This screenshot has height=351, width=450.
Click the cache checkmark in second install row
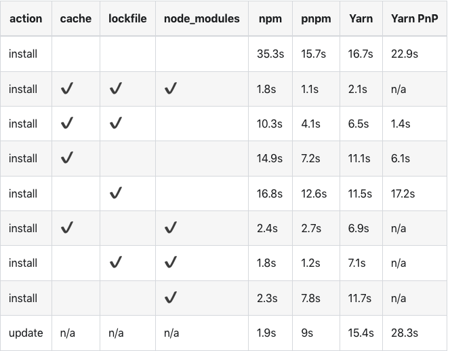pyautogui.click(x=67, y=88)
